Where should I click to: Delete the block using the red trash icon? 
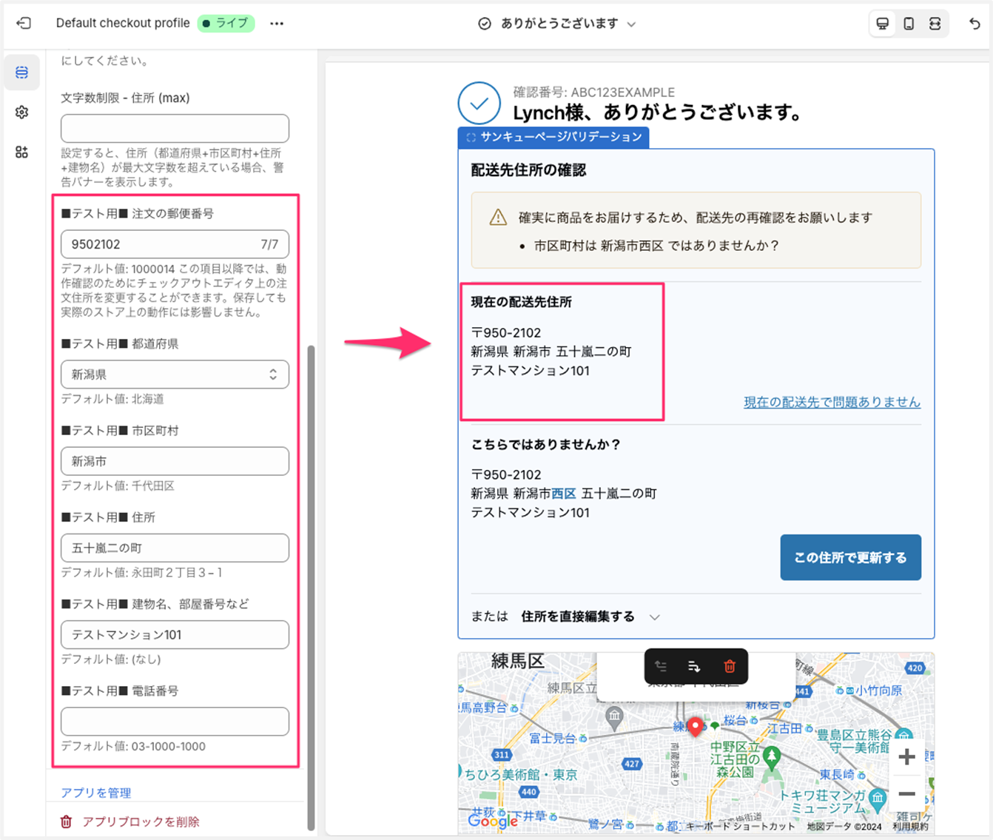coord(729,666)
